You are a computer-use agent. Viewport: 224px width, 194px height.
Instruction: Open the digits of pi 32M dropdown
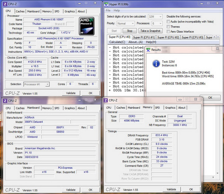point(155,17)
